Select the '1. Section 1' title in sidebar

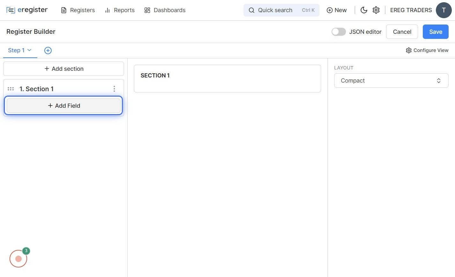36,89
